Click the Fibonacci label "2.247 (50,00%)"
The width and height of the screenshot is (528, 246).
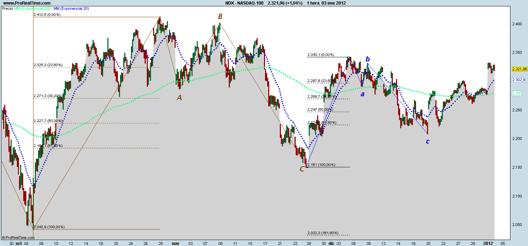click(320, 110)
